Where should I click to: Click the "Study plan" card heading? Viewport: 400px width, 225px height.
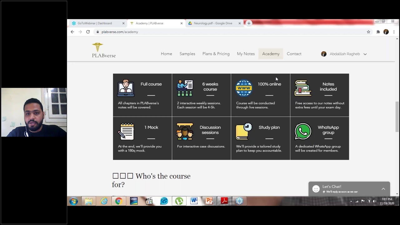[x=269, y=127]
